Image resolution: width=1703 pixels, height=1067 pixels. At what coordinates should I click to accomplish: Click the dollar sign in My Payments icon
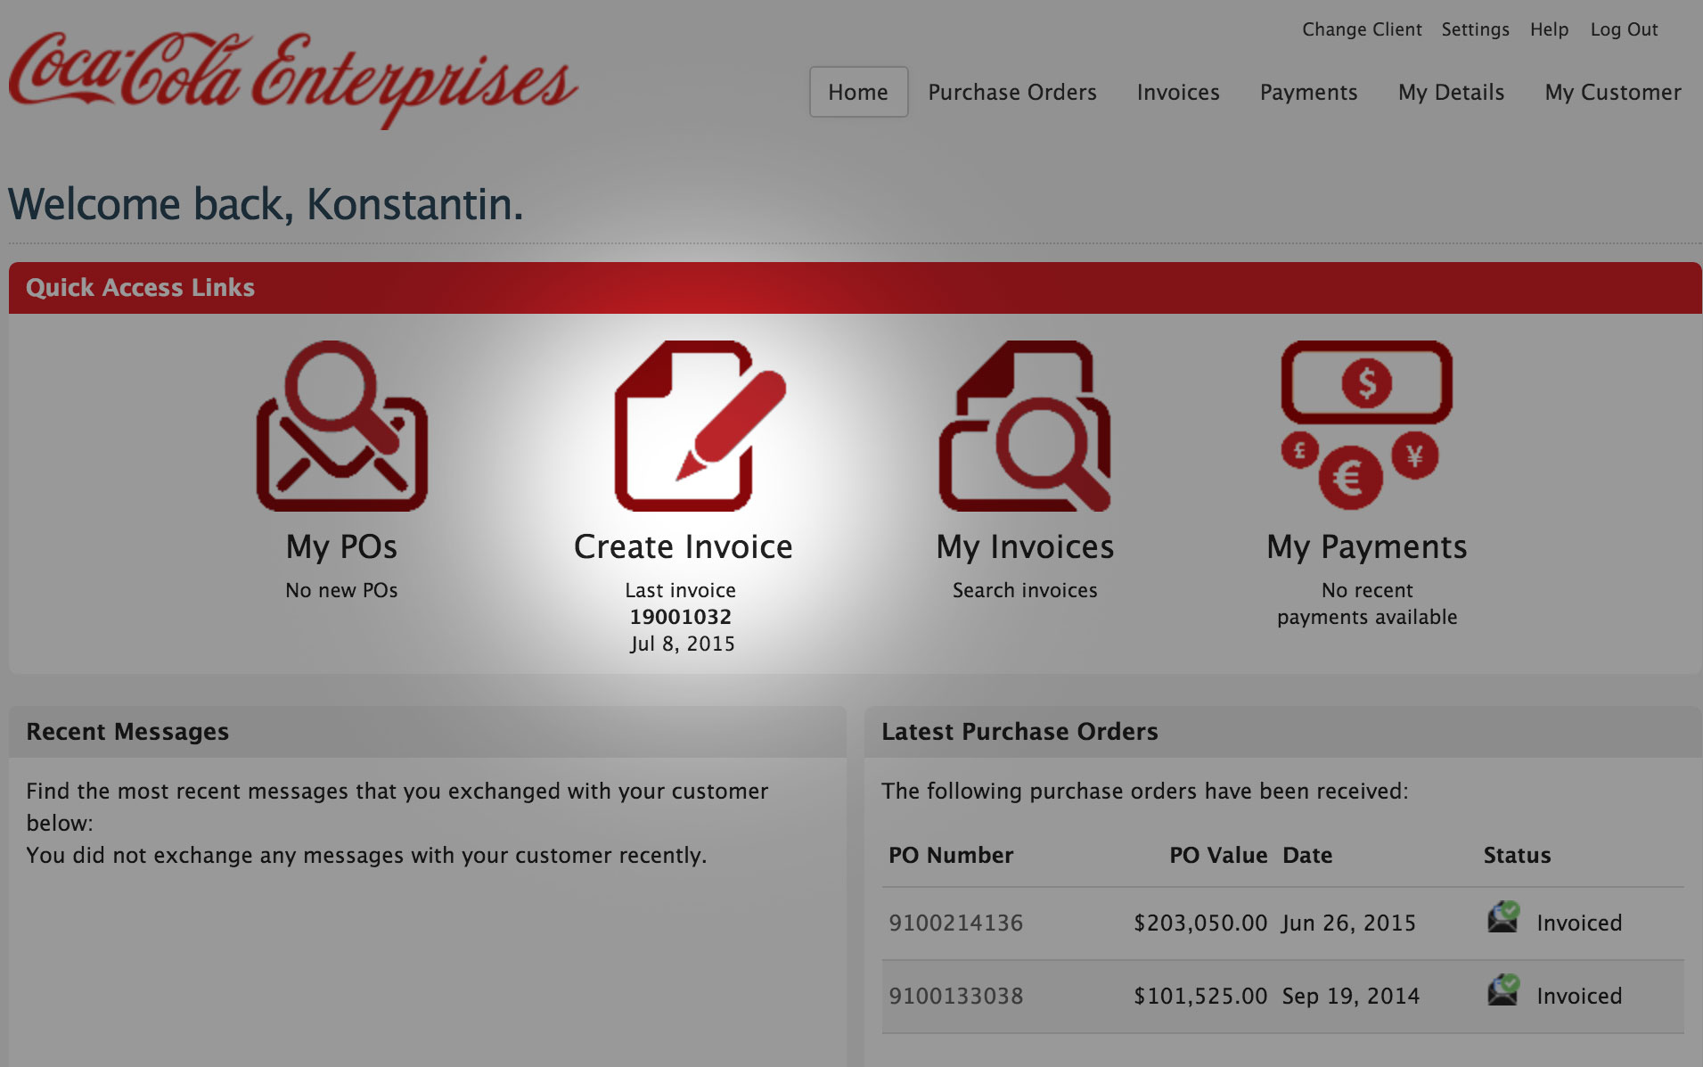click(1365, 383)
